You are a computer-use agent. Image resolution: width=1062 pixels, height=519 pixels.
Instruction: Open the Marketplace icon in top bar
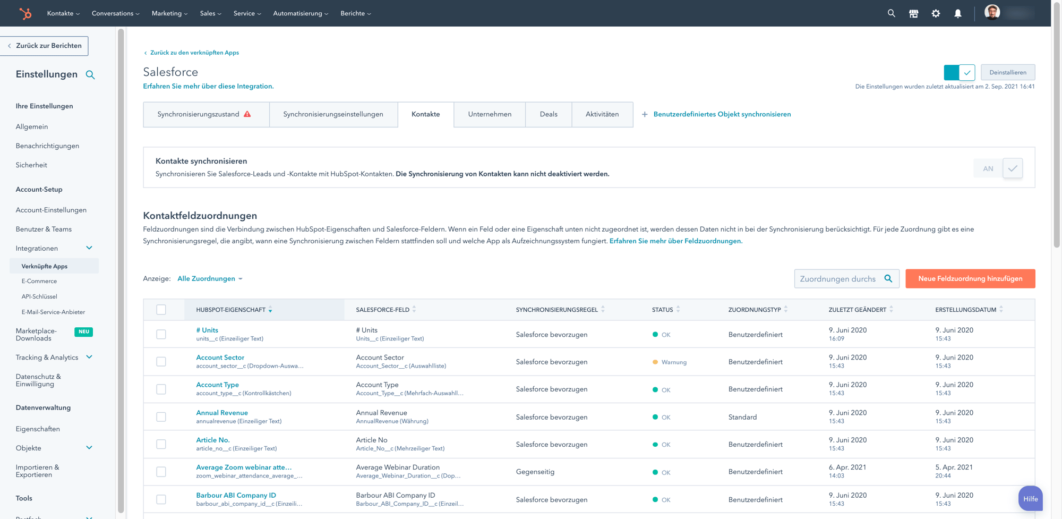[913, 13]
